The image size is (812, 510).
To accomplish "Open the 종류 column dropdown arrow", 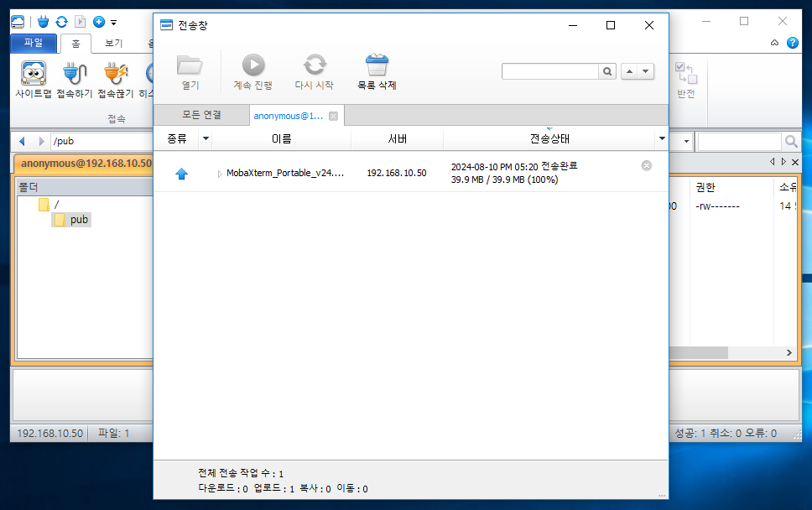I will pos(206,138).
